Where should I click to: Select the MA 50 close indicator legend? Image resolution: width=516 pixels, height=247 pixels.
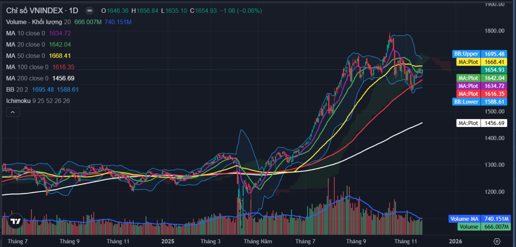pos(25,56)
